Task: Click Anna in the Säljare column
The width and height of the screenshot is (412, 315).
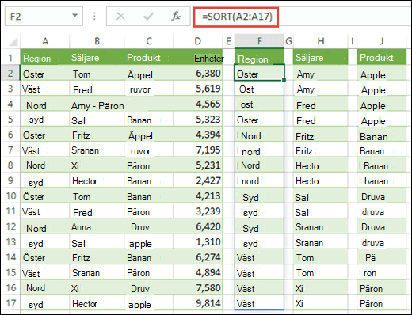Action: 81,227
